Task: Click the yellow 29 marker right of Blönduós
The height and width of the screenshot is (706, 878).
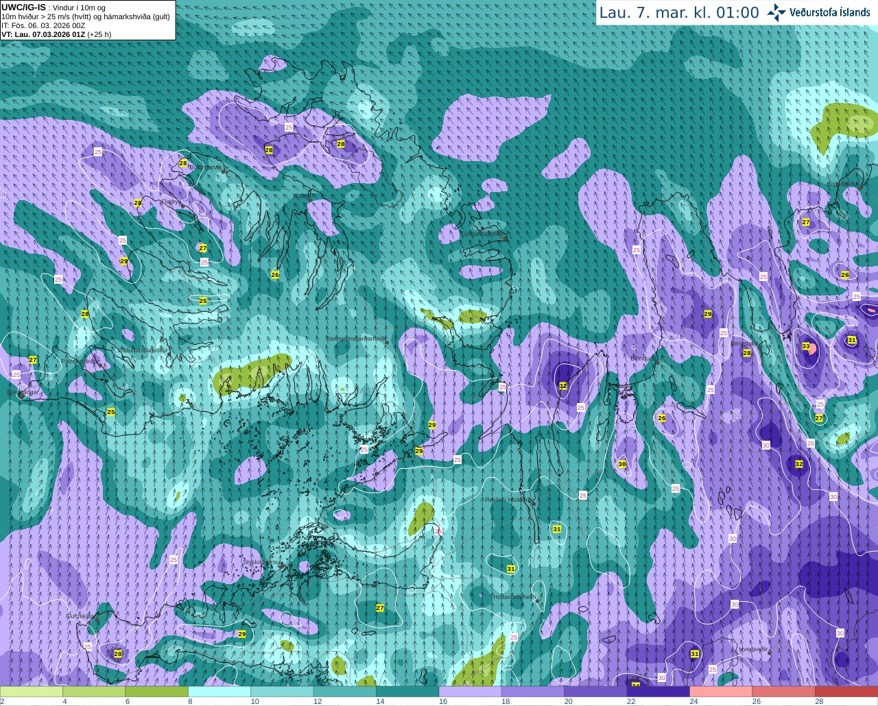Action: point(707,314)
